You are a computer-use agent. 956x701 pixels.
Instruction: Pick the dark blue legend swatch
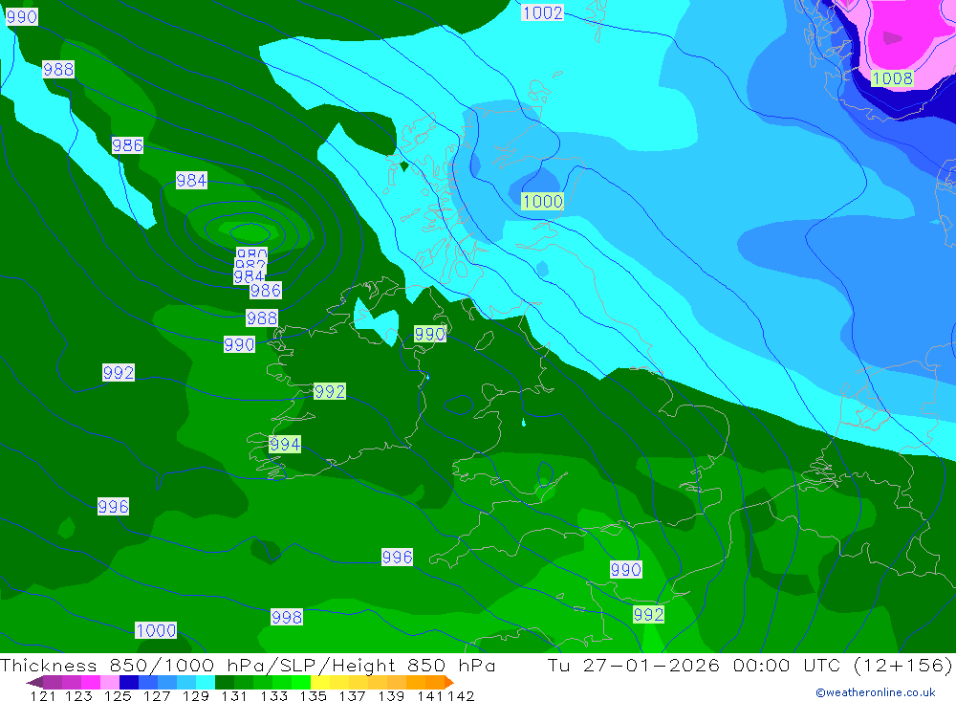pos(129,682)
